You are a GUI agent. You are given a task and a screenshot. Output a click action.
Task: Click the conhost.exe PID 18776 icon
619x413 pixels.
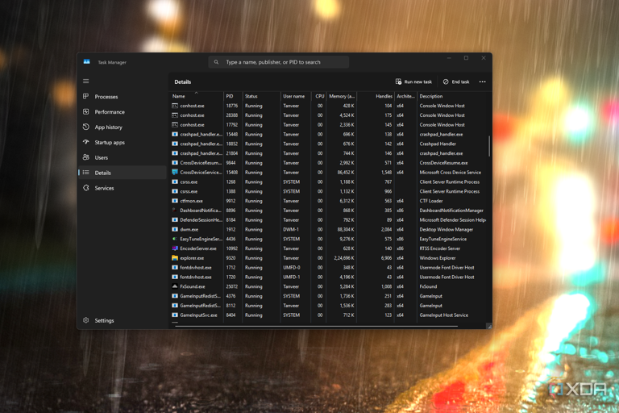click(174, 106)
